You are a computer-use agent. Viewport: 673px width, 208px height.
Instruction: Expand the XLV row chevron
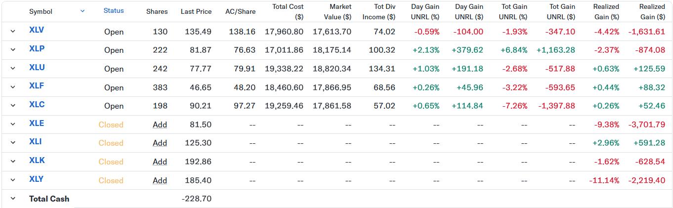point(13,31)
